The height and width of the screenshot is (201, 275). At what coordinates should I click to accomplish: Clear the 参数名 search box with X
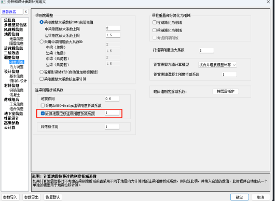(25, 12)
